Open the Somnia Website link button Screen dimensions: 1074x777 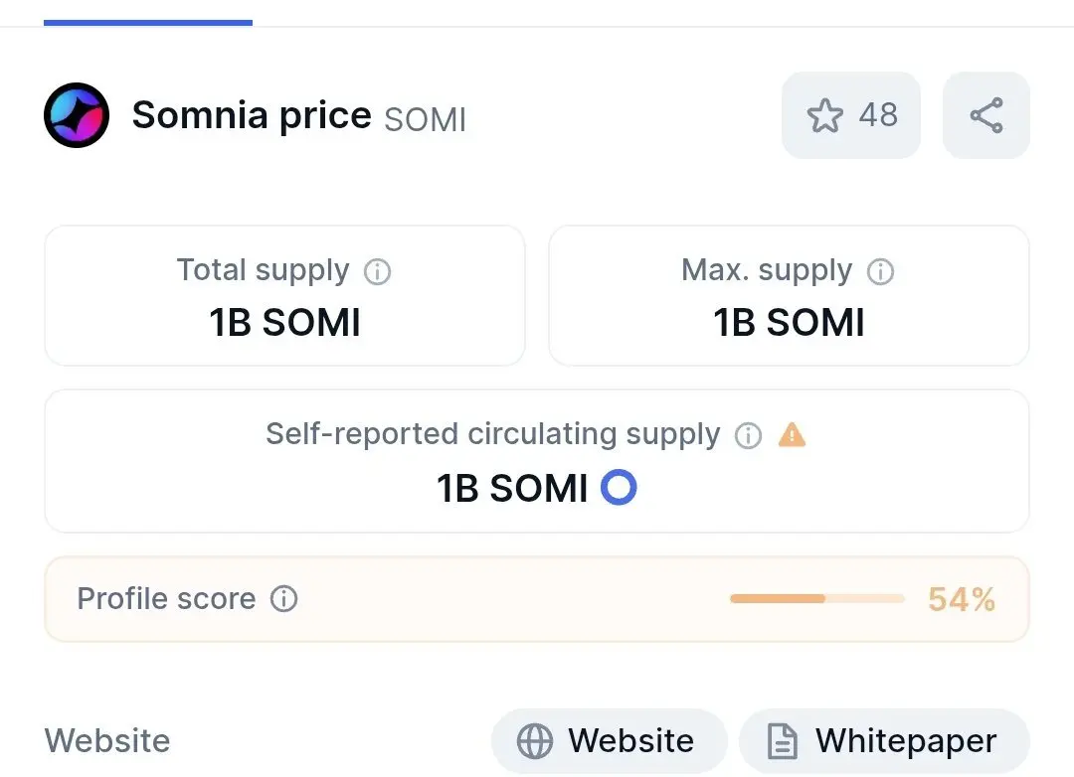pyautogui.click(x=609, y=741)
